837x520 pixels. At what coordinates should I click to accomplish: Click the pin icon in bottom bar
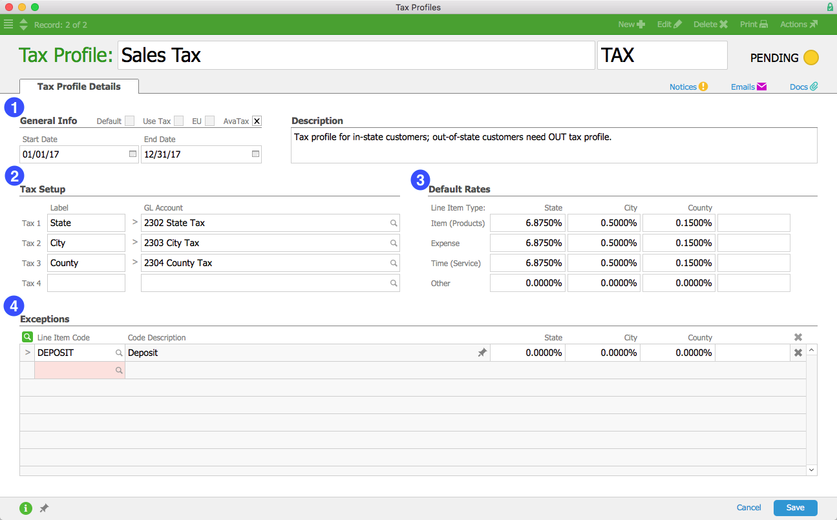pyautogui.click(x=44, y=508)
